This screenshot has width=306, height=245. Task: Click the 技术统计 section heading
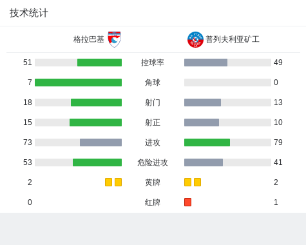pyautogui.click(x=29, y=13)
